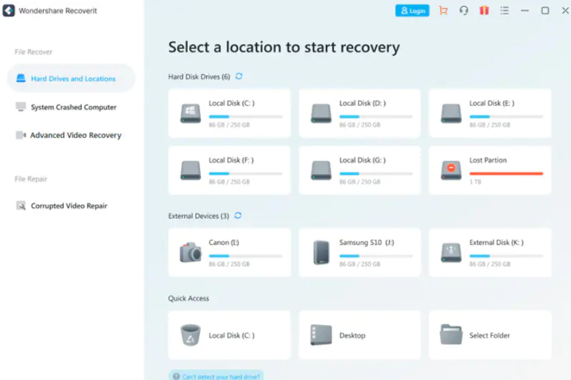This screenshot has height=380, width=571.
Task: Click 86 GB / 250 GB under Samsung S10
Action: (360, 264)
